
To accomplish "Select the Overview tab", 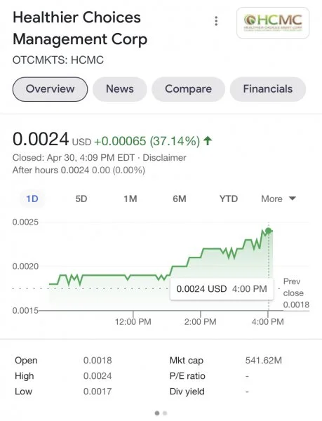I will point(51,89).
